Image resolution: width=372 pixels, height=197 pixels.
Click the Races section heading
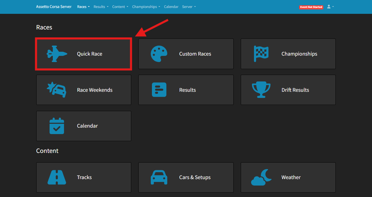pyautogui.click(x=44, y=27)
